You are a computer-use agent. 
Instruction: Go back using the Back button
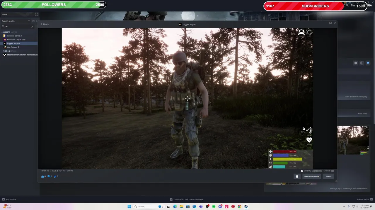coord(45,24)
